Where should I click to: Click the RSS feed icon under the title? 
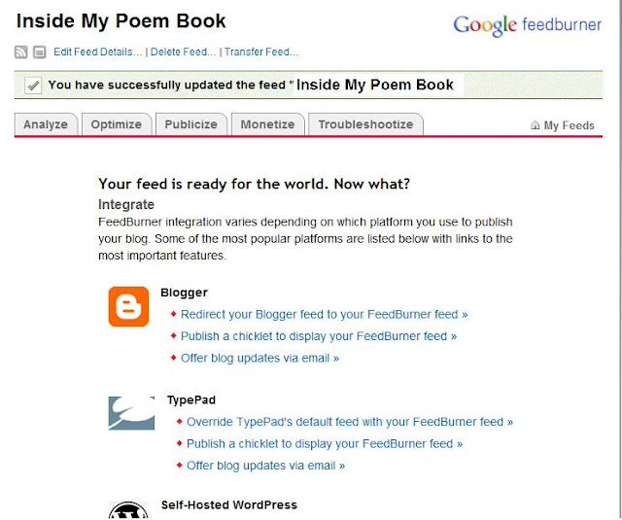[x=22, y=52]
